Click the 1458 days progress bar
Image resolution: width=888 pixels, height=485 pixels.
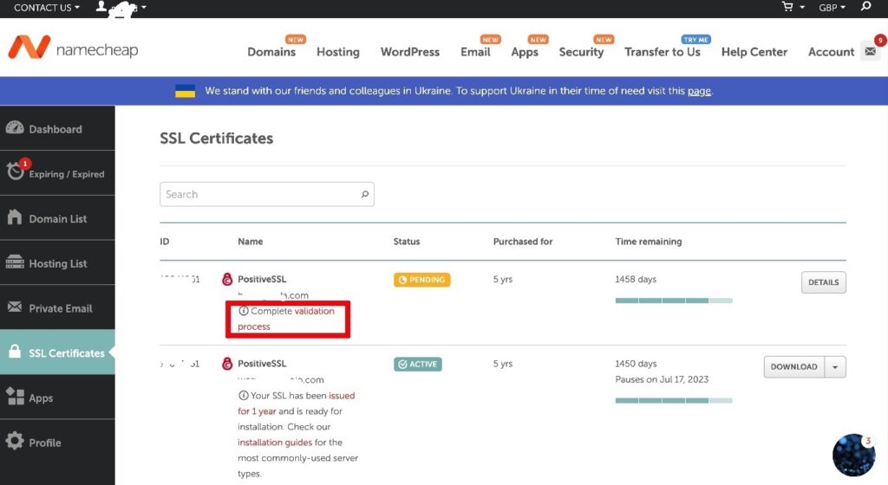coord(674,301)
